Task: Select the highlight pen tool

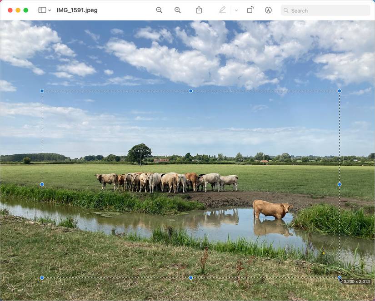Action: [222, 10]
